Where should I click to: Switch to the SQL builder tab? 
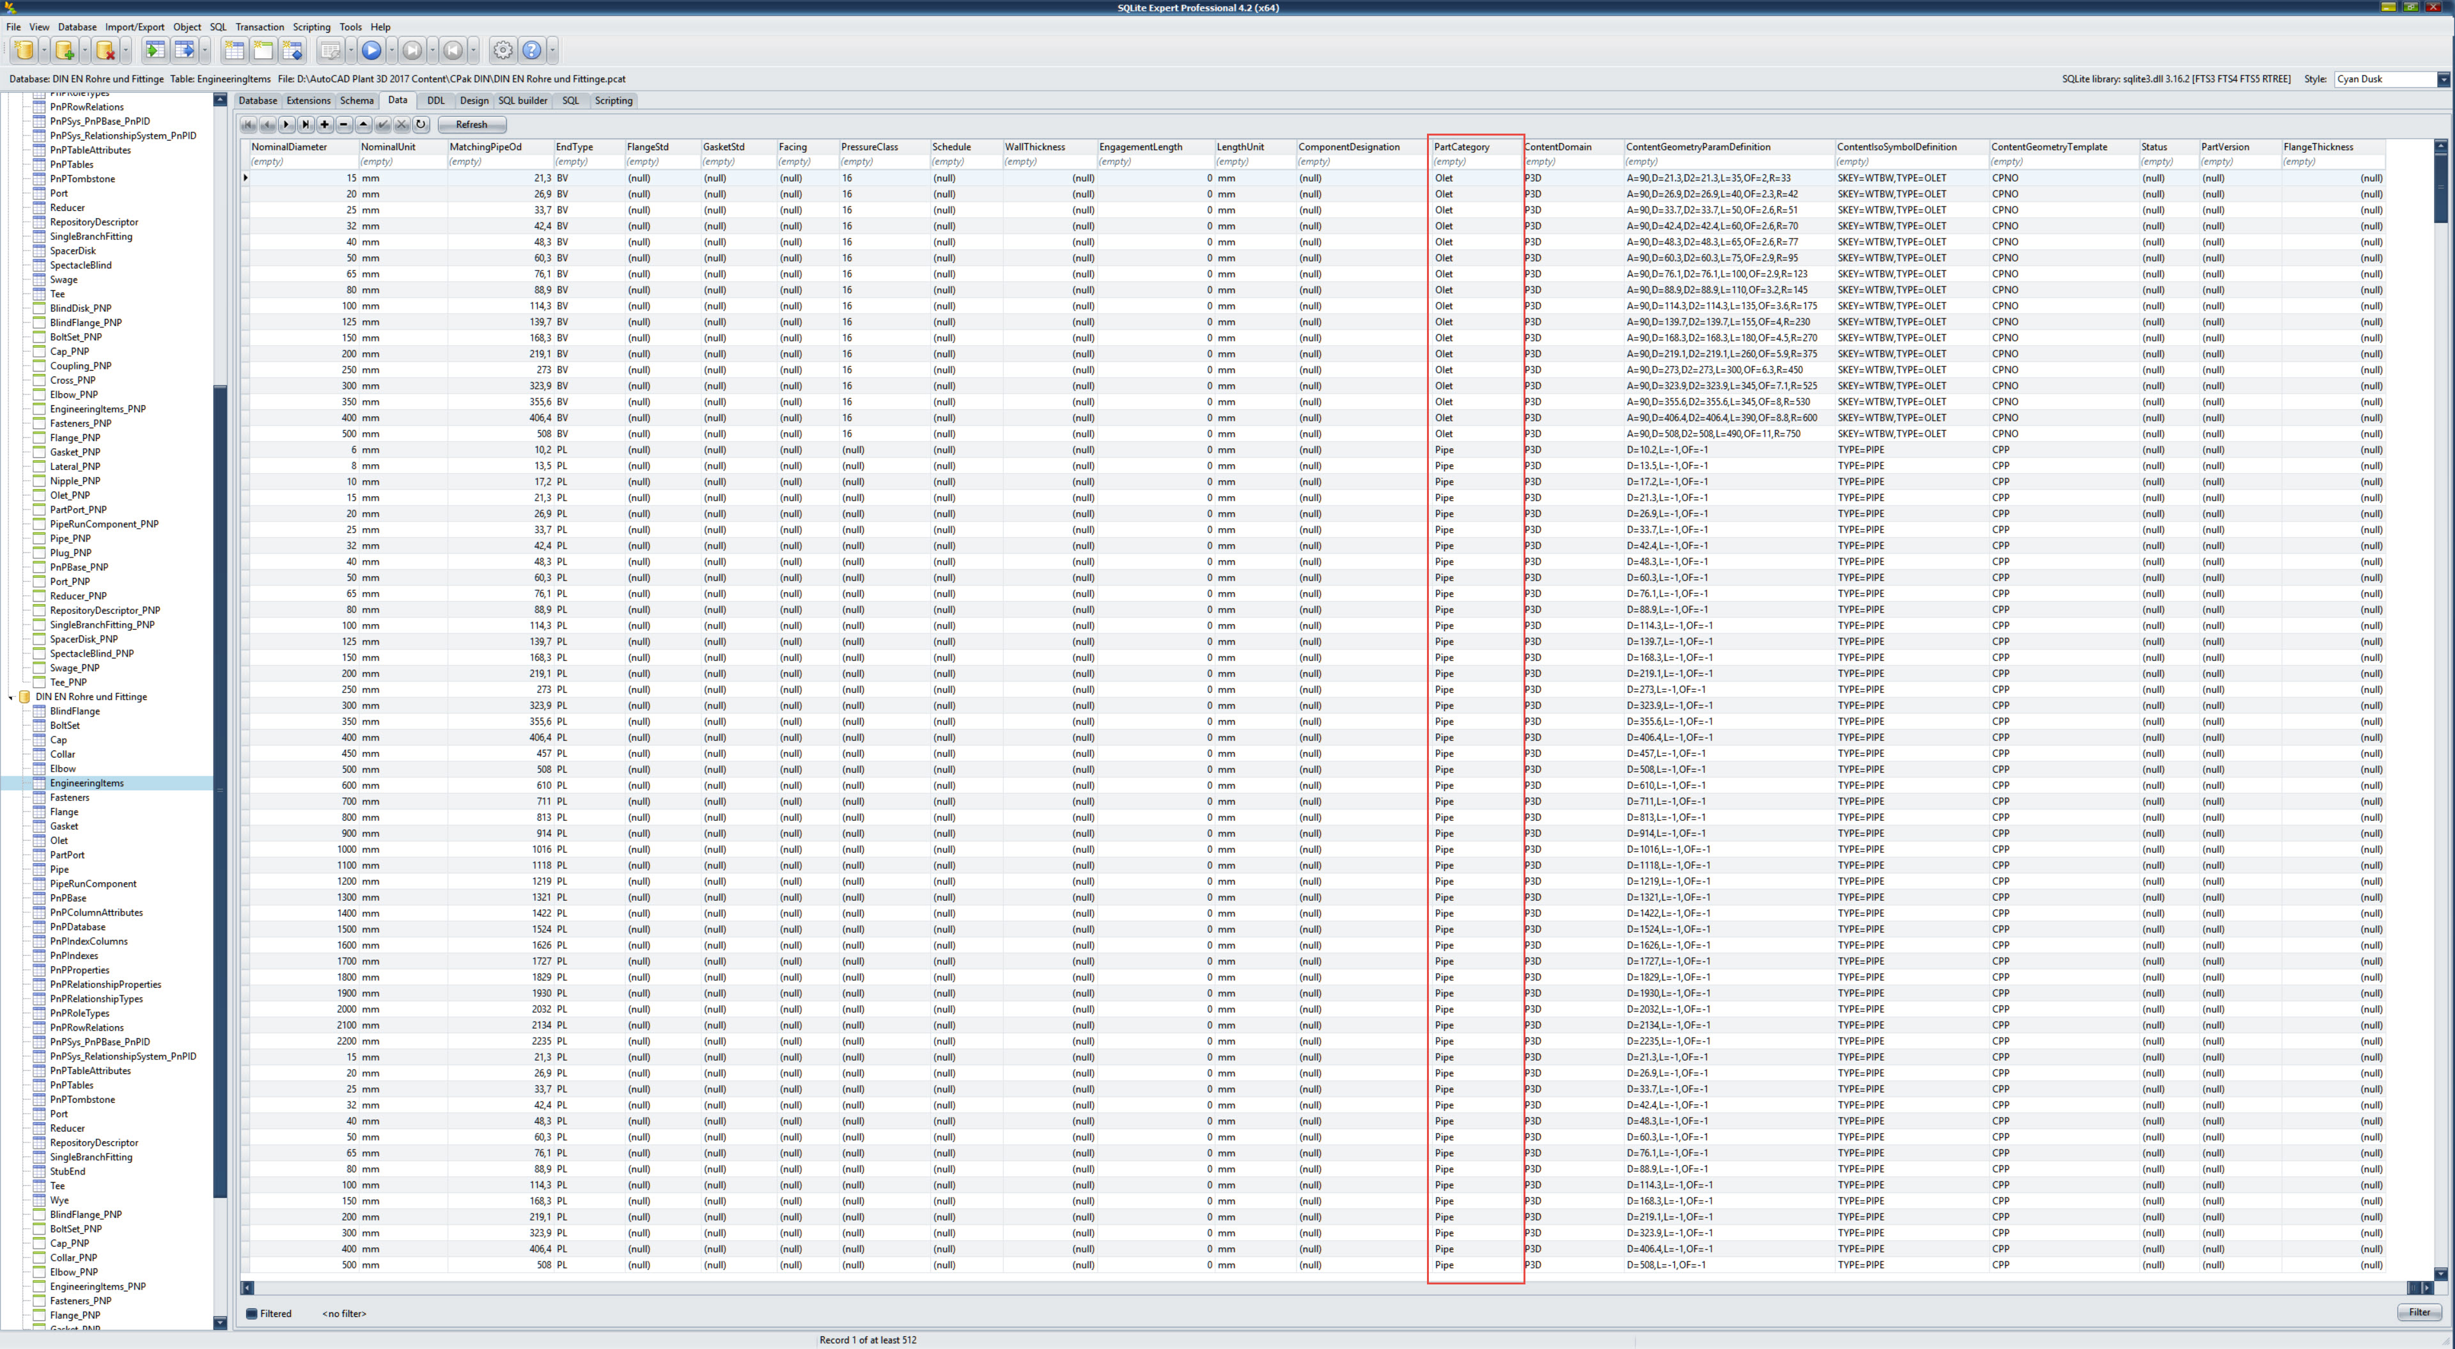pos(522,100)
